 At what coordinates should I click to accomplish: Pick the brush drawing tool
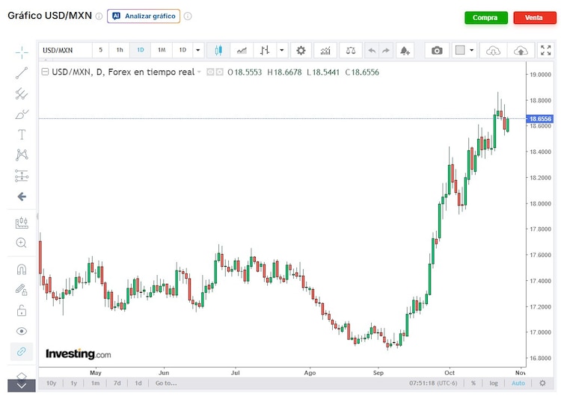click(x=22, y=114)
